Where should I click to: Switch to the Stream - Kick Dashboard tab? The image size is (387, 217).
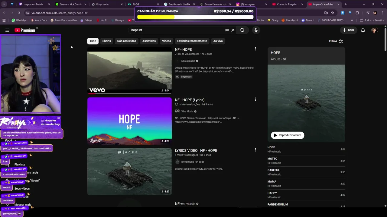(71, 4)
